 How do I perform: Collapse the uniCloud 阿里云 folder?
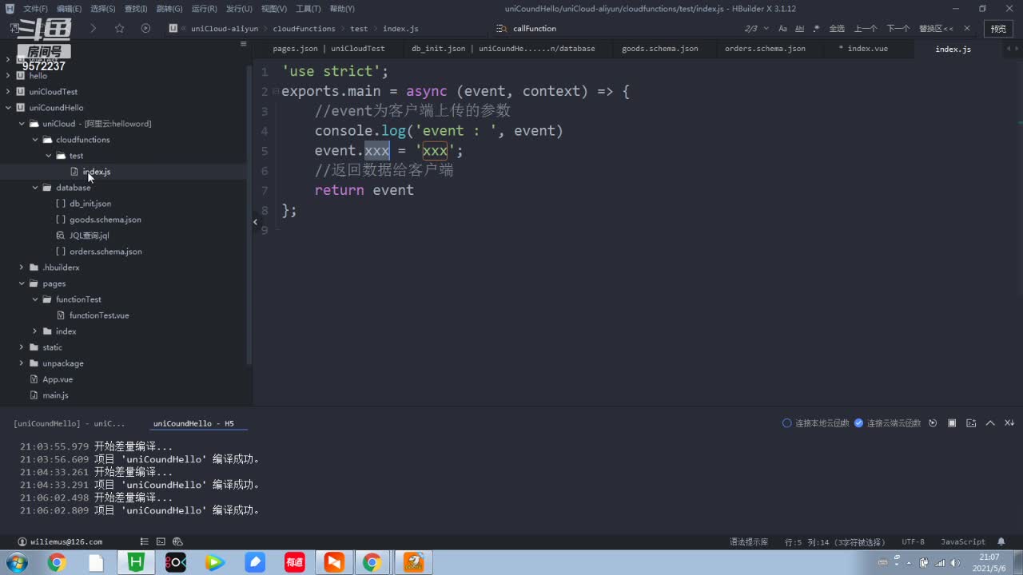(x=22, y=124)
